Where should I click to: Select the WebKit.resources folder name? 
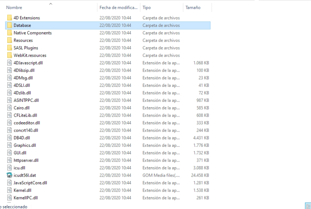[30, 55]
